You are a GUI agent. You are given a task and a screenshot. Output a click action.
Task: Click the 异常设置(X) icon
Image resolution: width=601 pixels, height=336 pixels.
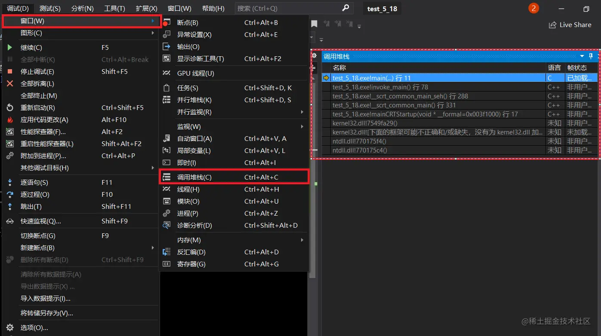point(166,35)
